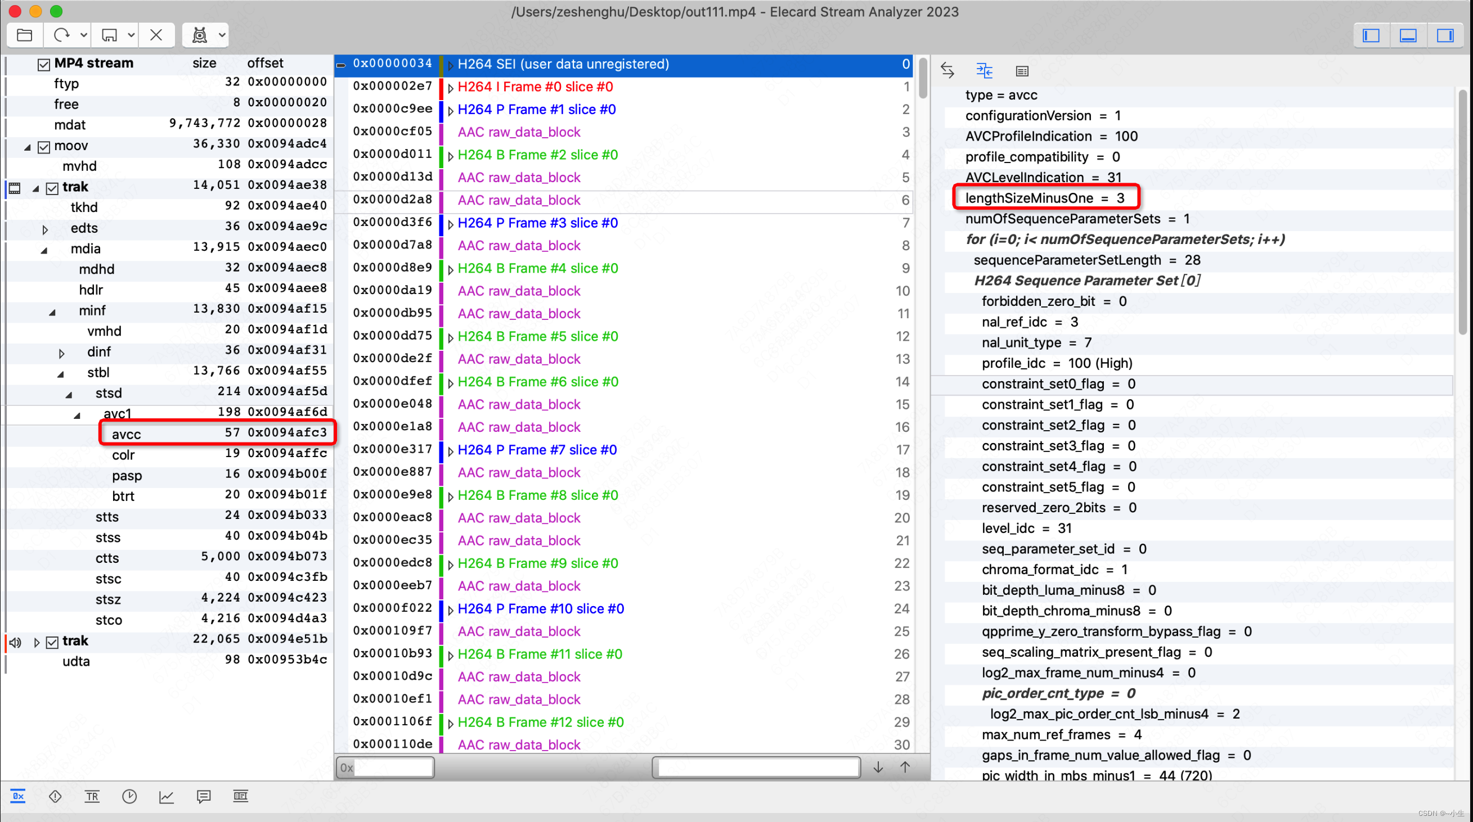Open the line graph chart icon
Screen dimensions: 1473x822
pyautogui.click(x=167, y=796)
